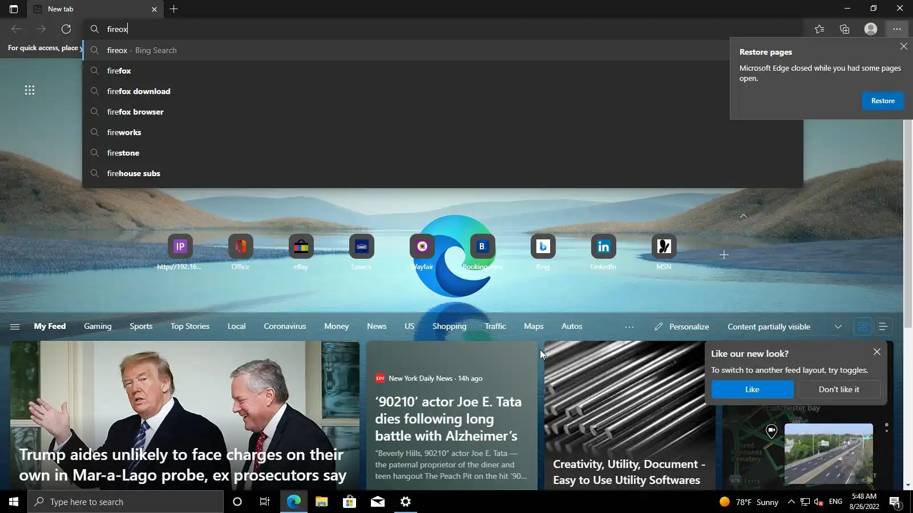Select the Top Stories tab
Screen dimensions: 913x513
190,326
